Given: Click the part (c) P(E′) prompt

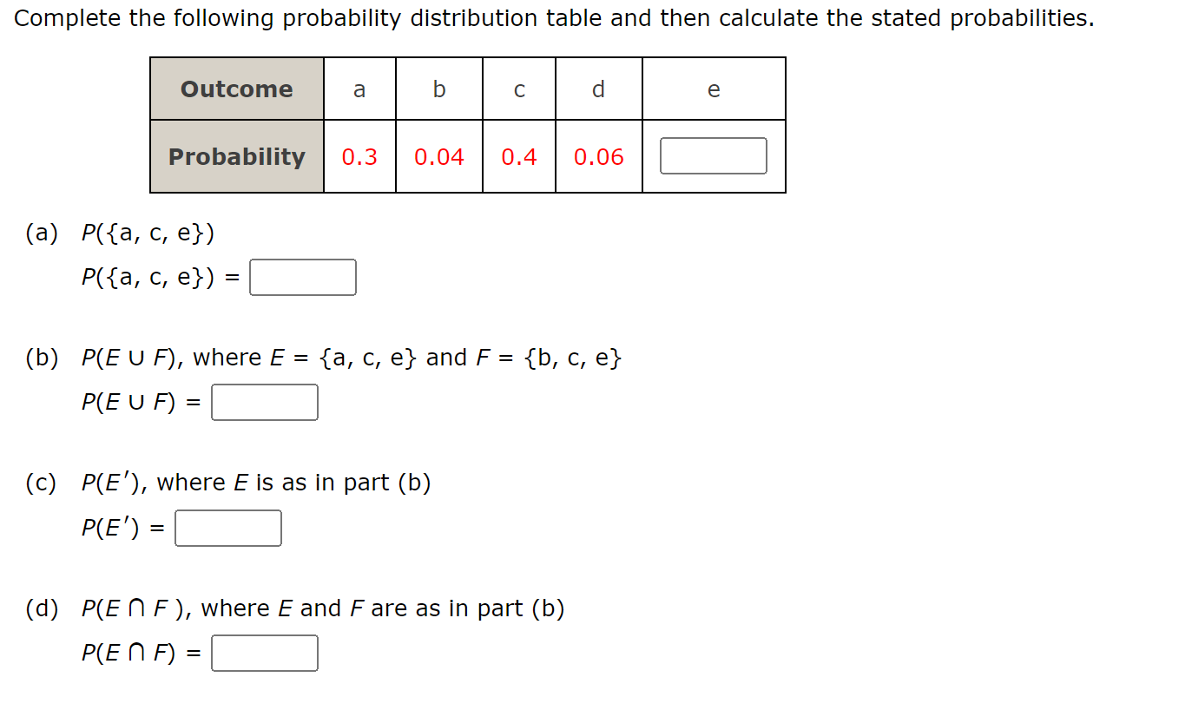Looking at the screenshot, I should [256, 483].
